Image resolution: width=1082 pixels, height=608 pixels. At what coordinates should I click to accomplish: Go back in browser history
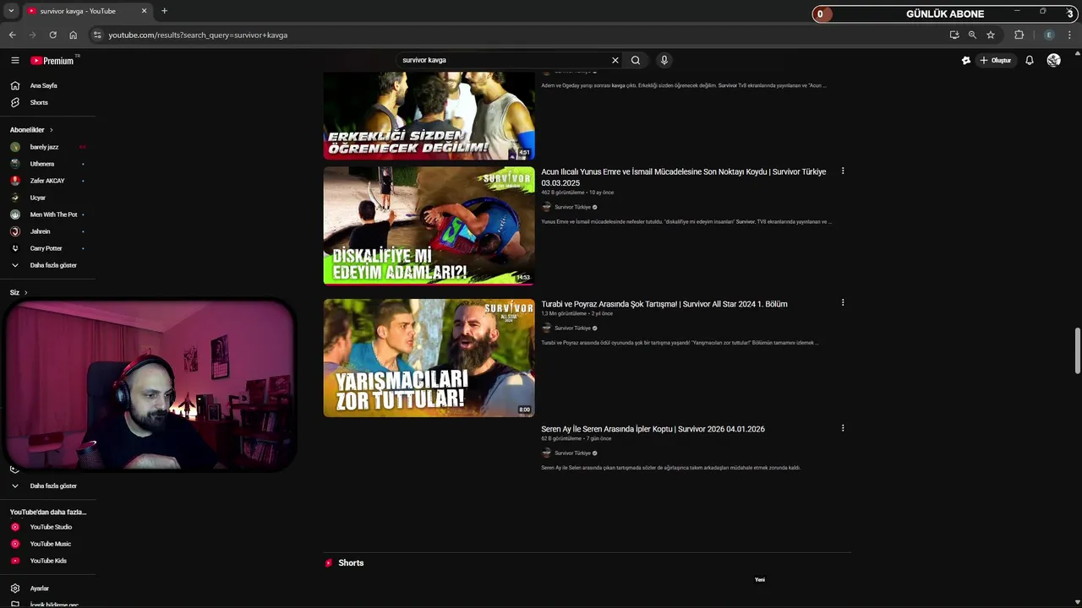(12, 35)
